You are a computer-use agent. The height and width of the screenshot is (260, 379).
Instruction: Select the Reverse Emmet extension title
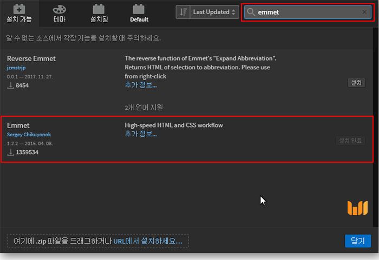31,58
